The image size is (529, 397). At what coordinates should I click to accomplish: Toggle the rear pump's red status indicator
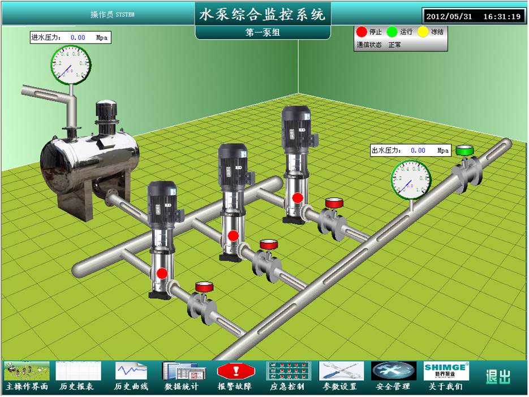[298, 198]
